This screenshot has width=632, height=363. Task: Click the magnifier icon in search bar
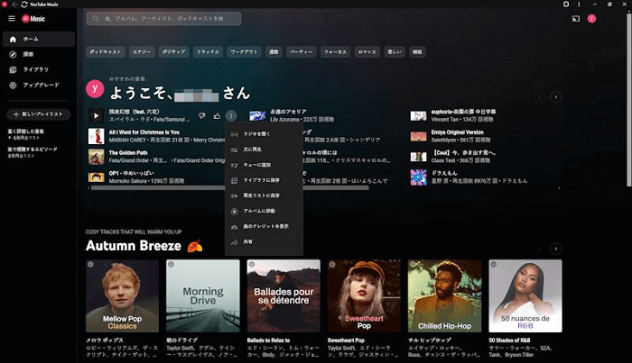click(x=96, y=19)
